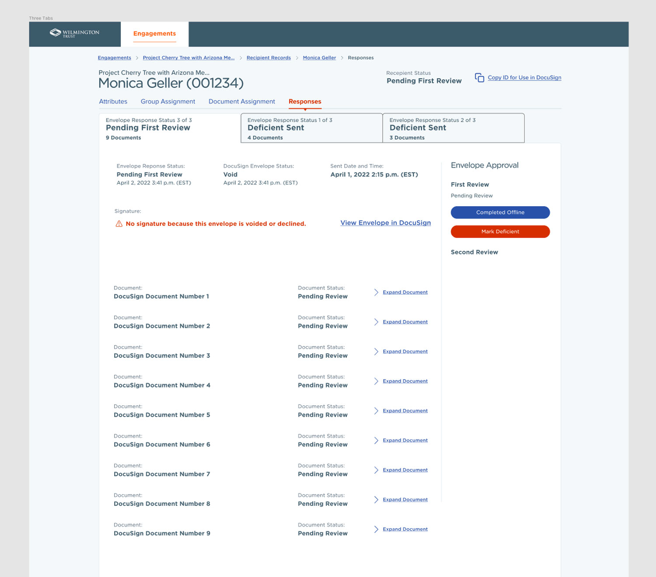
Task: Open Recipient Records breadcrumb link
Action: pos(269,58)
